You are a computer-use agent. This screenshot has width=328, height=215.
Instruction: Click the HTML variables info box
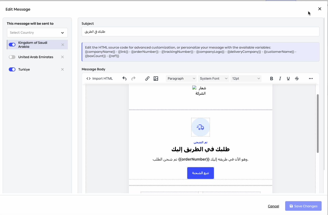click(200, 52)
